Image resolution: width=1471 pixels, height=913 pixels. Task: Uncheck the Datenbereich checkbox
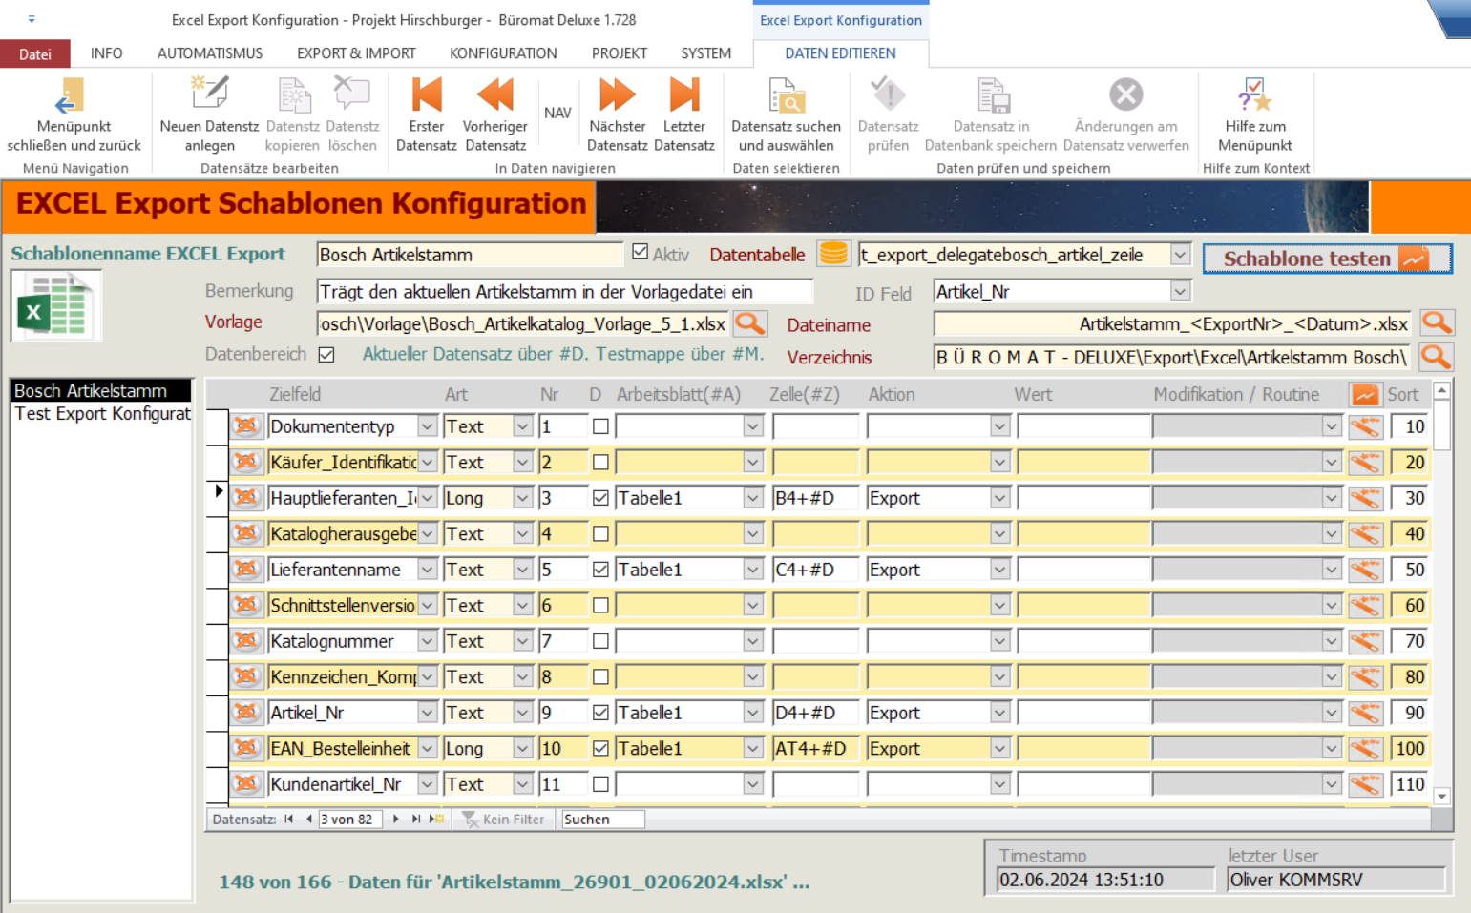click(326, 355)
